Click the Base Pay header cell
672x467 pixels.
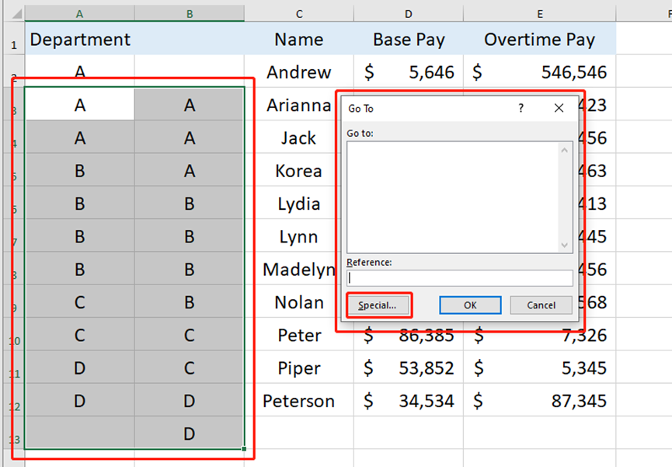(409, 39)
